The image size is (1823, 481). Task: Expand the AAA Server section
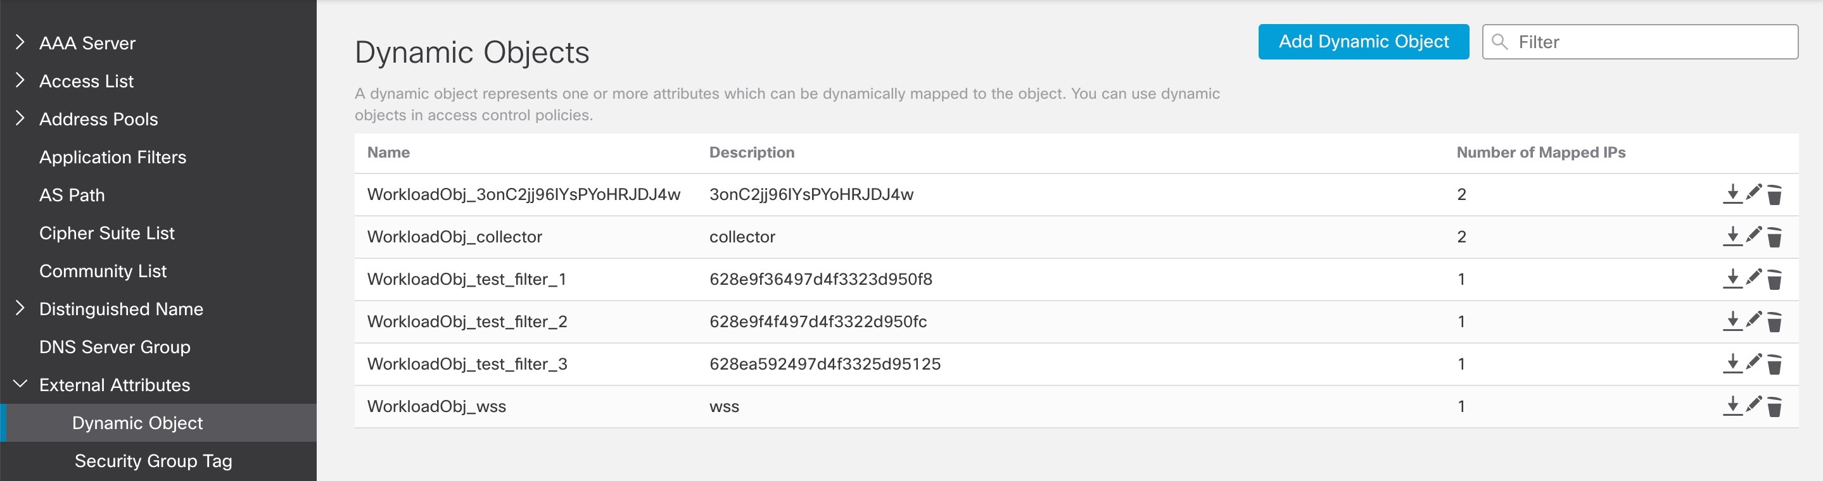tap(20, 42)
